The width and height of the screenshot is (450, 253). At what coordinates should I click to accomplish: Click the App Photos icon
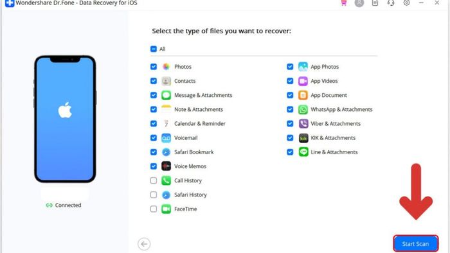[303, 67]
